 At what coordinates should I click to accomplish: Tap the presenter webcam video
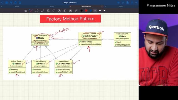[158, 50]
